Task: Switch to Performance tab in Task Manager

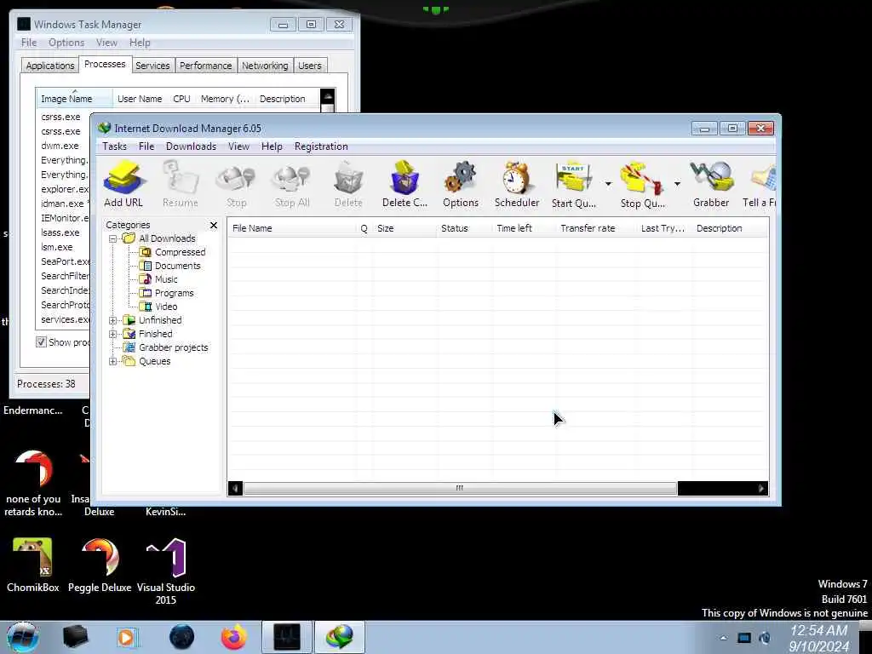Action: (x=206, y=66)
